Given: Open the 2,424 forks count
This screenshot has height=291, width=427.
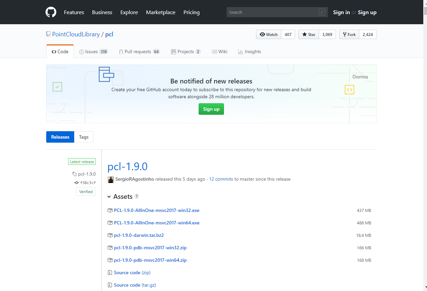Looking at the screenshot, I should click(x=368, y=34).
